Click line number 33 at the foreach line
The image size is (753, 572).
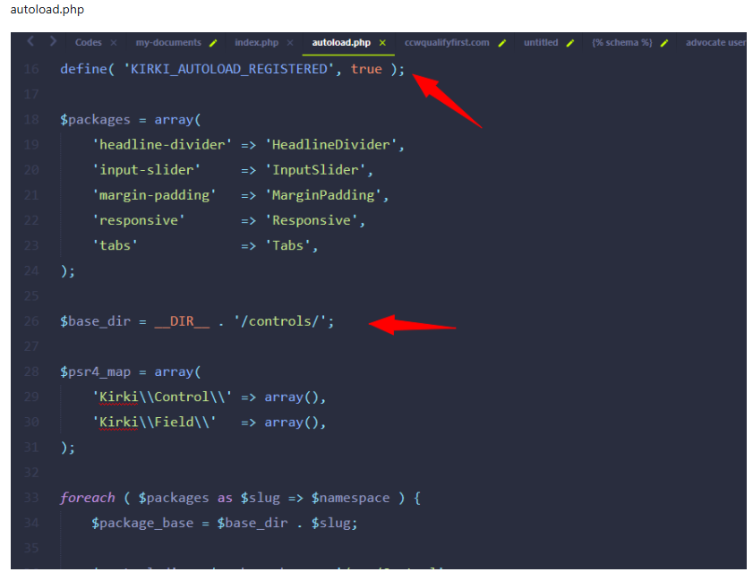coord(31,497)
